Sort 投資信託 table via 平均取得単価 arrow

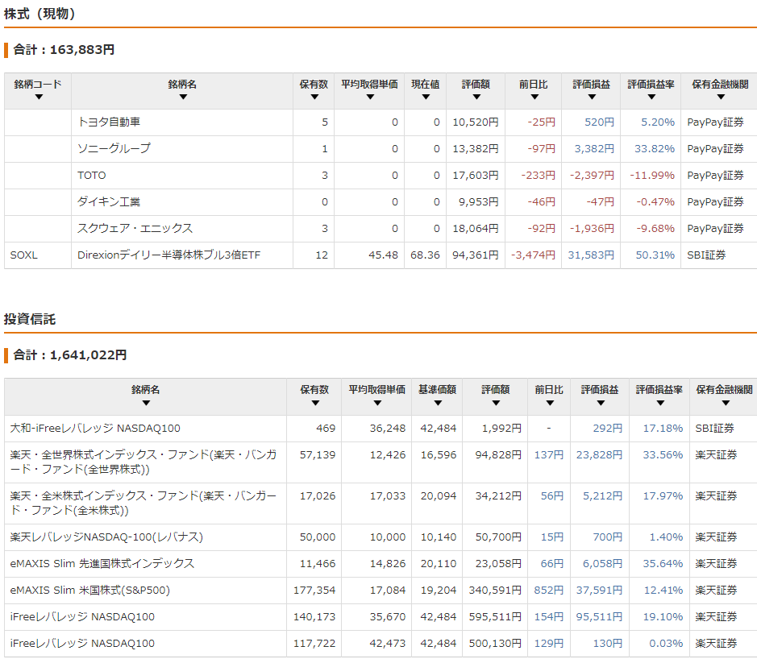(377, 403)
